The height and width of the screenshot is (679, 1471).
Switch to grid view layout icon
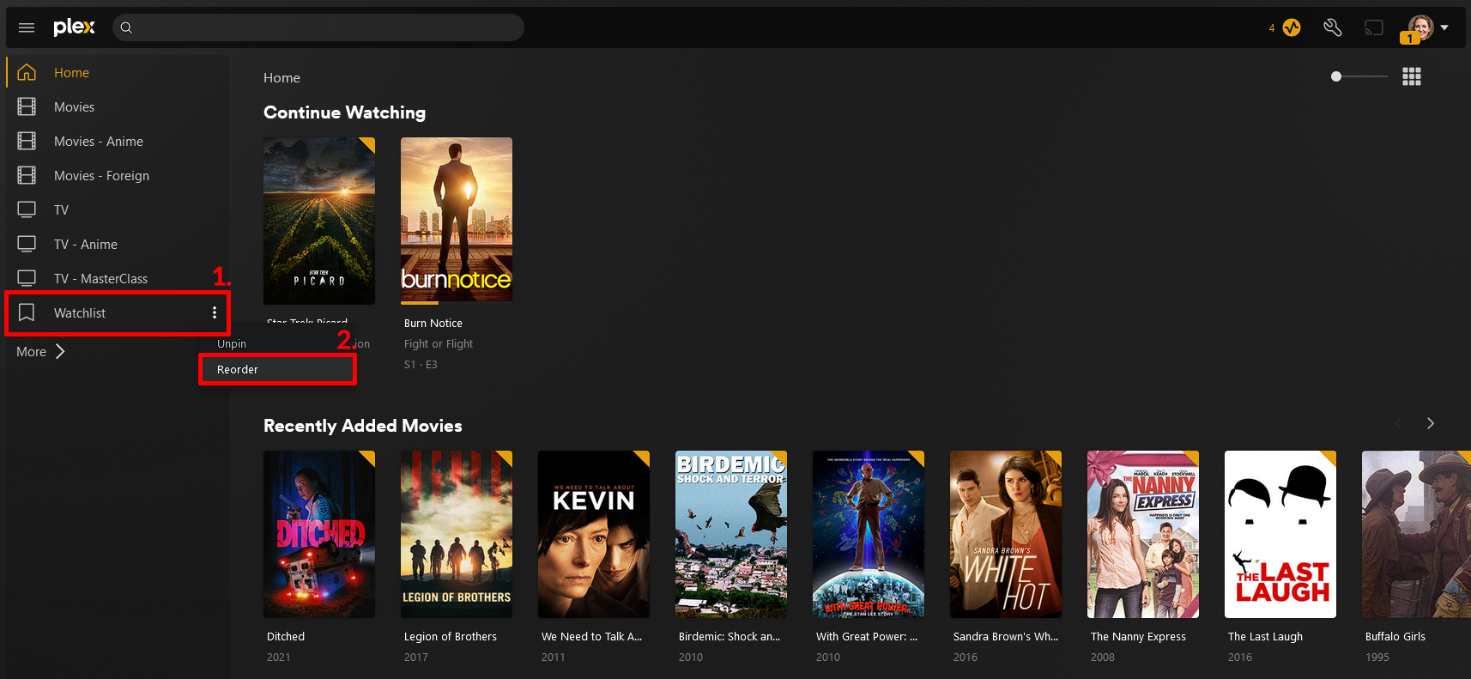tap(1411, 77)
